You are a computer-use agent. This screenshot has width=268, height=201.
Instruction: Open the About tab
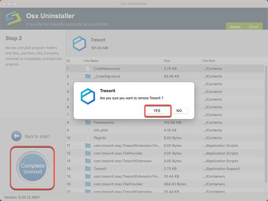[253, 27]
